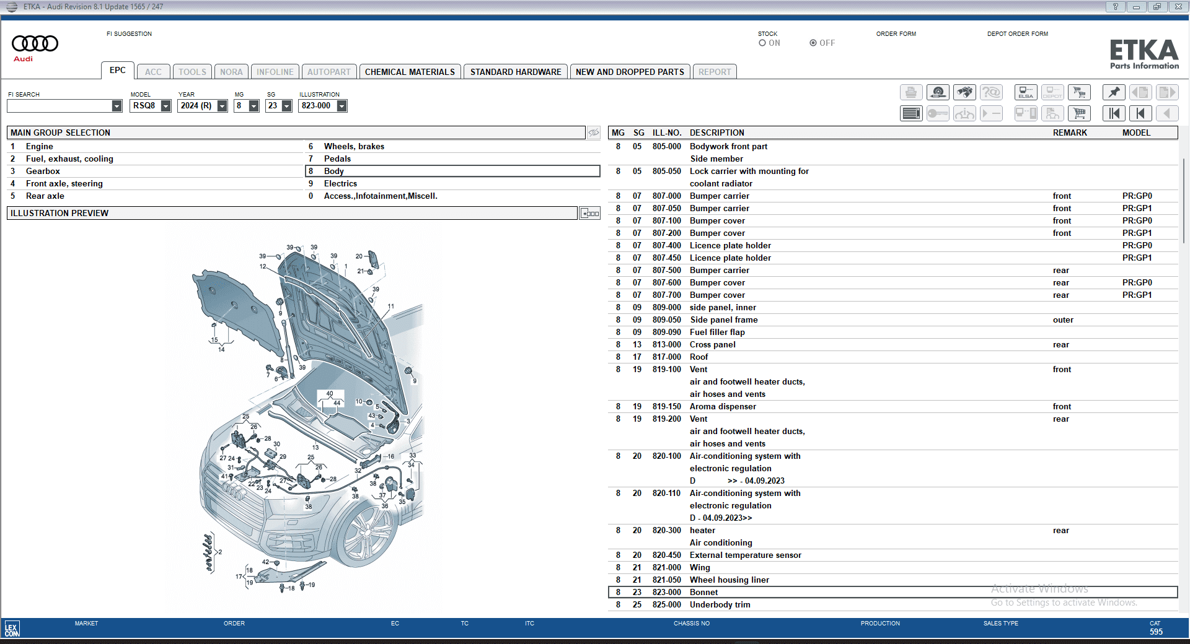This screenshot has height=644, width=1190.
Task: Jump to first entry with skip-to-start icon
Action: tap(1114, 113)
